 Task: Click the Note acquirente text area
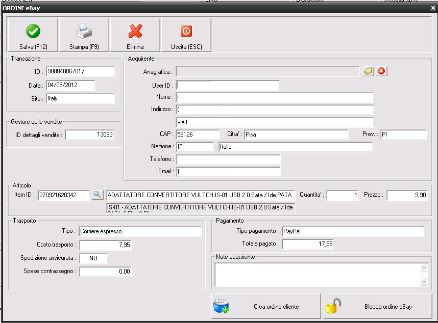coord(317,274)
